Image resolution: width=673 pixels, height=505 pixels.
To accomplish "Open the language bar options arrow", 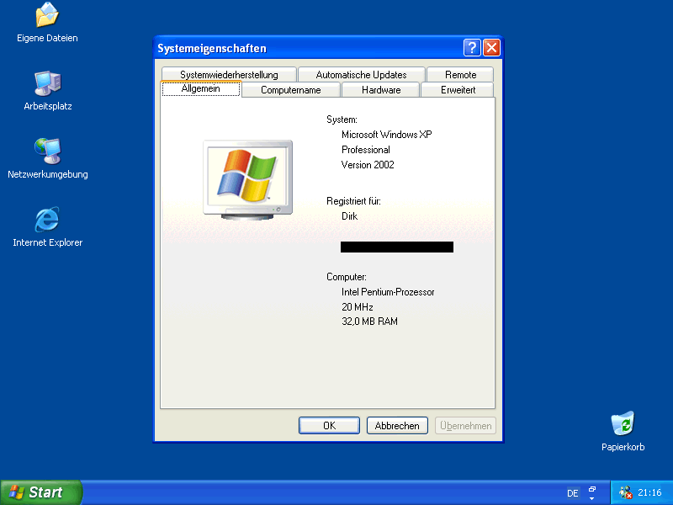I will tap(592, 498).
